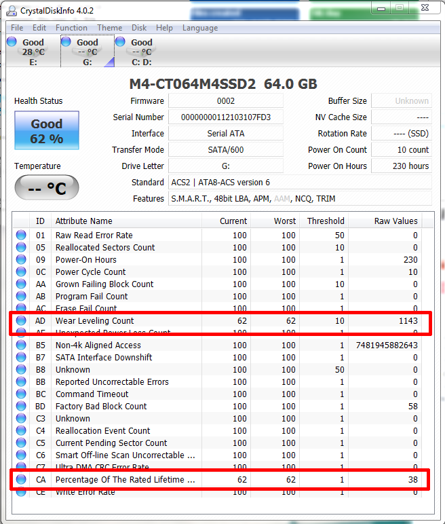Click status icon for SATA Interface Downshift
Image resolution: width=445 pixels, height=524 pixels.
tap(21, 357)
